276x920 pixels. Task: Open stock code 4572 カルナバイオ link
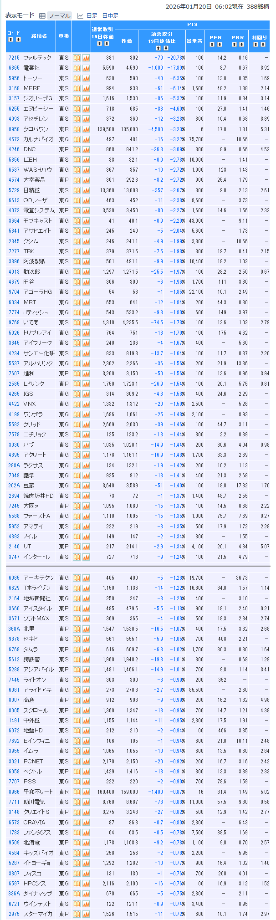point(14,139)
